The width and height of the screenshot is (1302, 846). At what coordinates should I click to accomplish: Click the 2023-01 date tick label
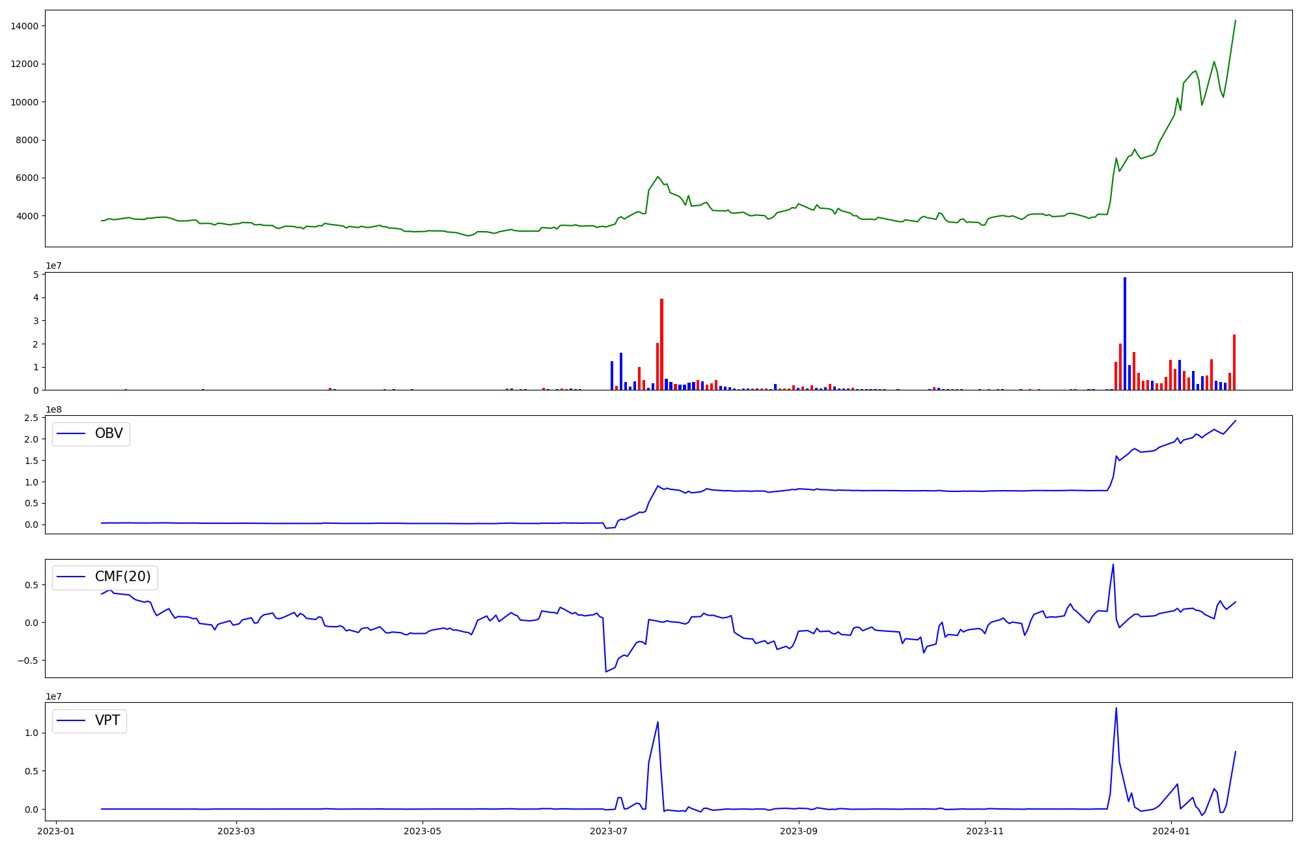[56, 831]
